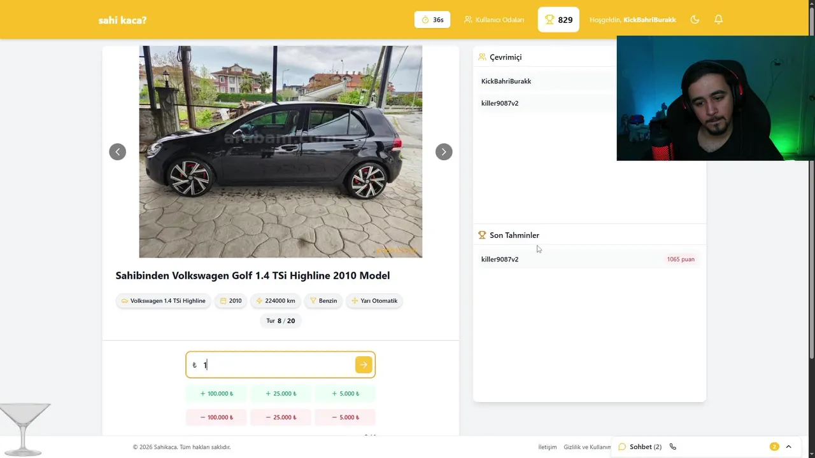The width and height of the screenshot is (815, 458).
Task: Subtract 5.000 ₺ from guess
Action: (x=345, y=417)
